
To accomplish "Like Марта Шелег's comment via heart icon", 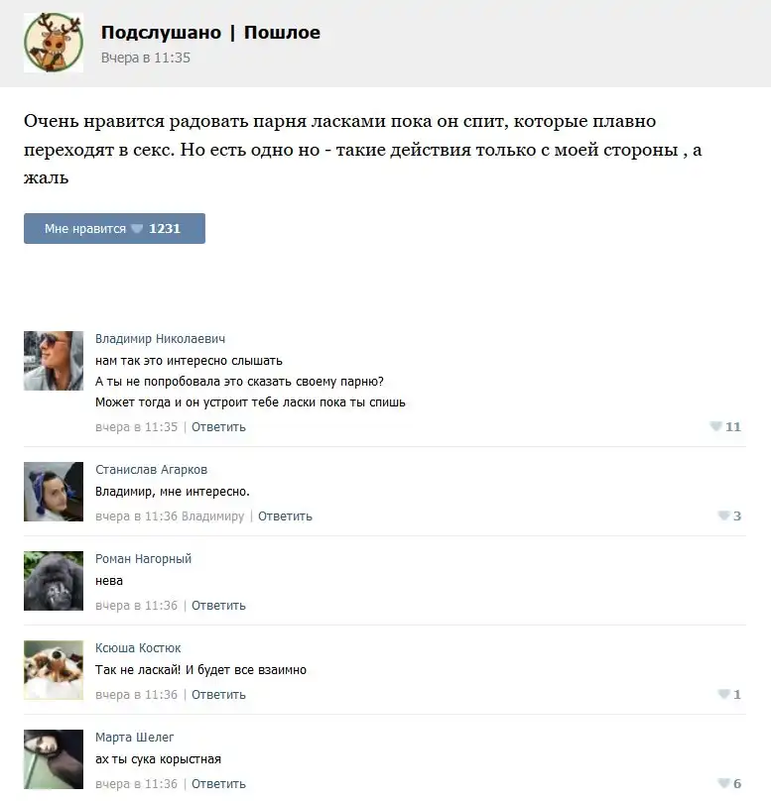I will click(723, 783).
